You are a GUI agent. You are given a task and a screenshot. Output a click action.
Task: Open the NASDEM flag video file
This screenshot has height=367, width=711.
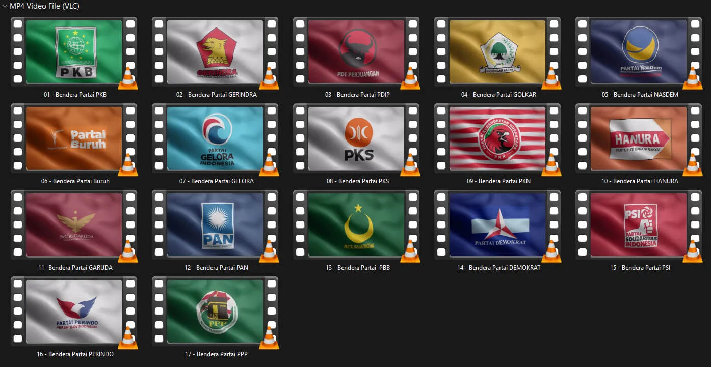click(x=639, y=52)
